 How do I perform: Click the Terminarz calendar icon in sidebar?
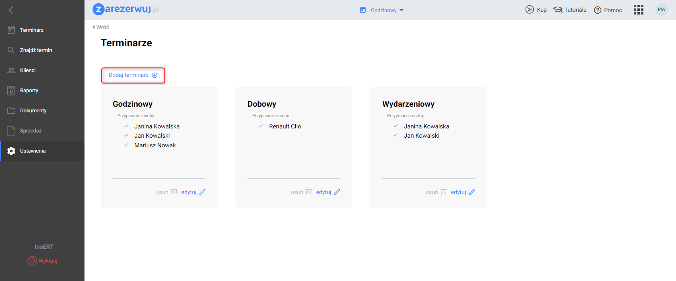[x=11, y=30]
